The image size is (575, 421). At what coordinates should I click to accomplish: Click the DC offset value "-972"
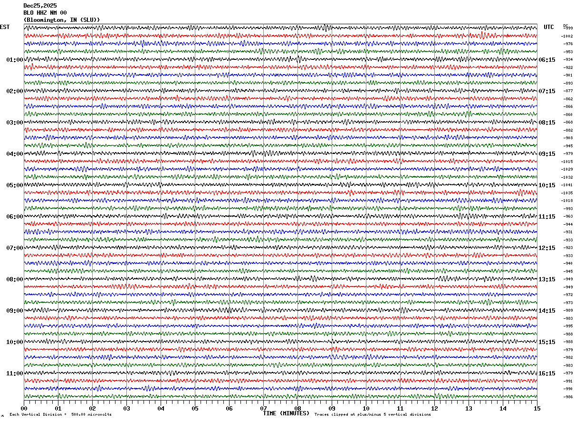click(568, 295)
